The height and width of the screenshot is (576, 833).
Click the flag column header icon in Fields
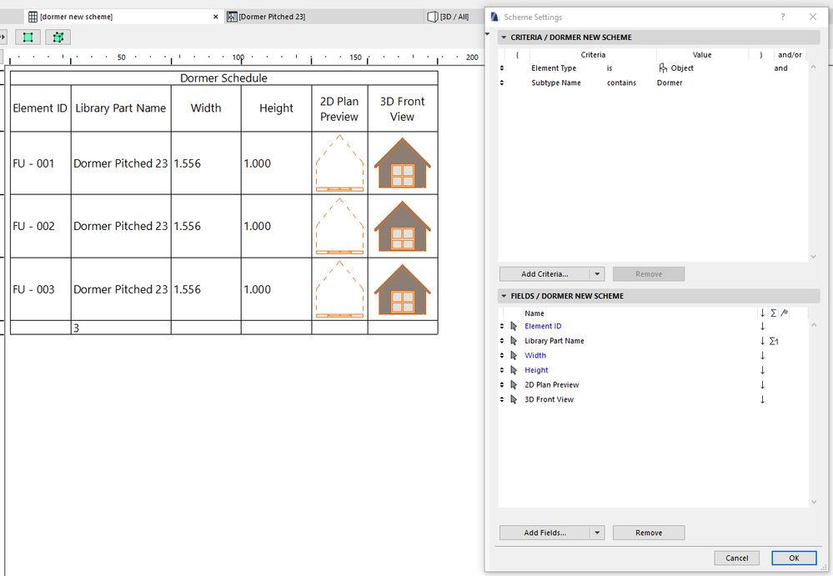tap(785, 313)
